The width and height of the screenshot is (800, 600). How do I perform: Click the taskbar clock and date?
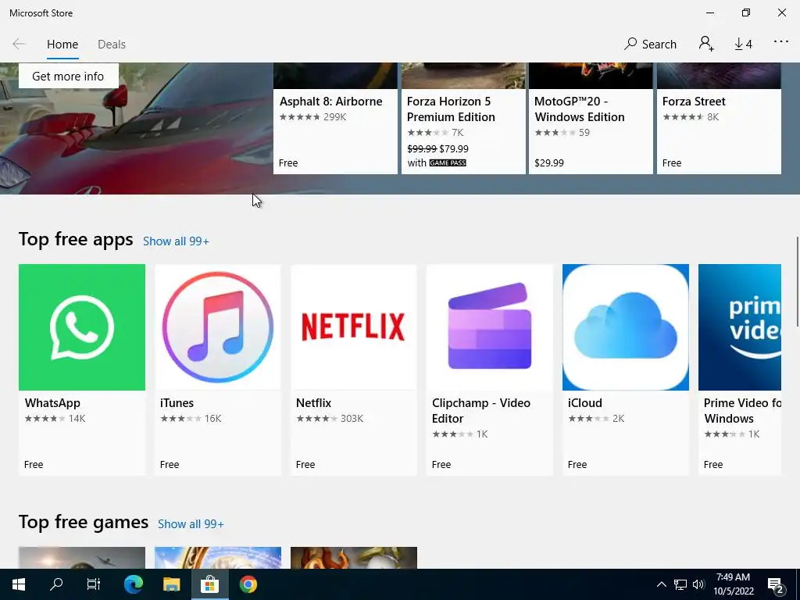(x=733, y=584)
